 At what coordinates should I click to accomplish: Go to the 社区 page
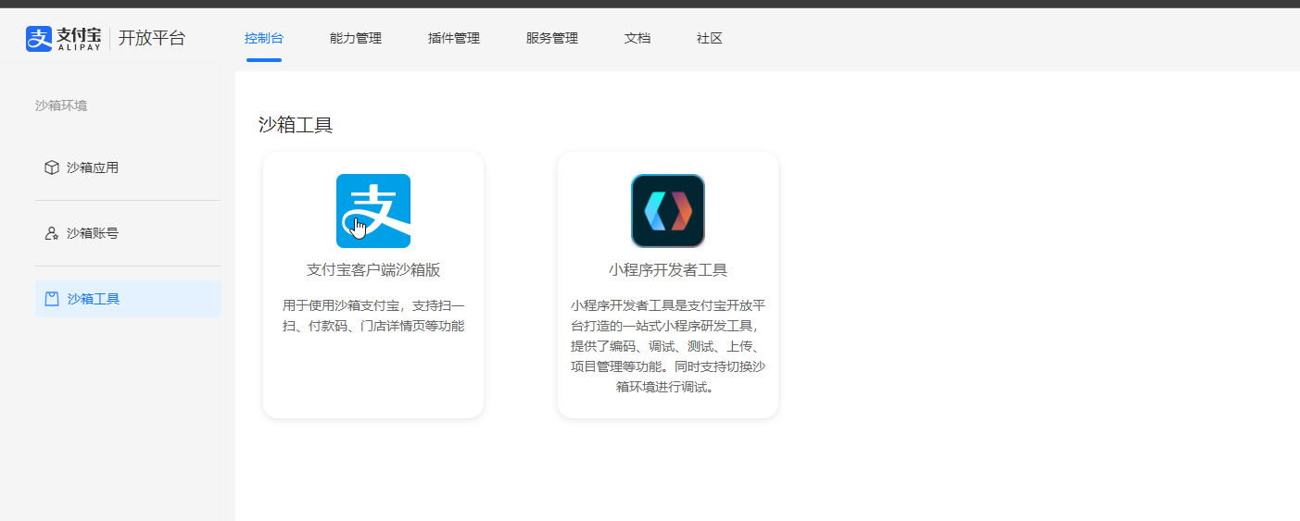click(x=710, y=38)
